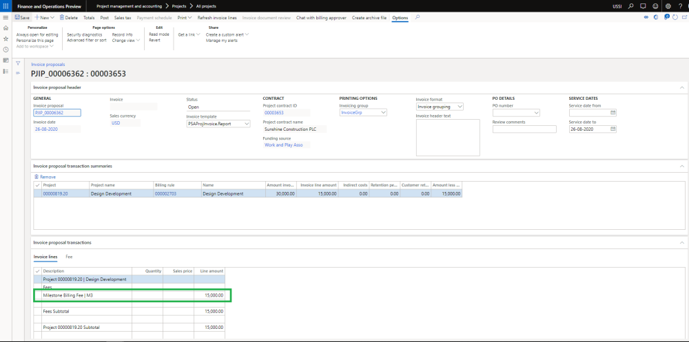Viewport: 689px width, 342px height.
Task: Open Favorites star icon in sidebar
Action: coord(6,39)
